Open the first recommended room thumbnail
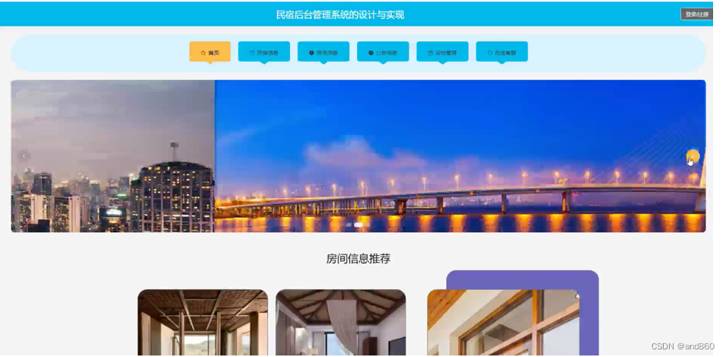The width and height of the screenshot is (726, 357). 202,323
